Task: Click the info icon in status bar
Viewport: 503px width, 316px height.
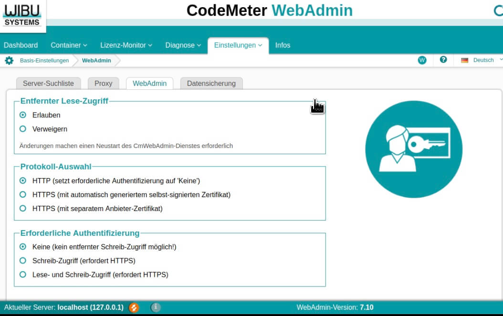Action: point(156,307)
